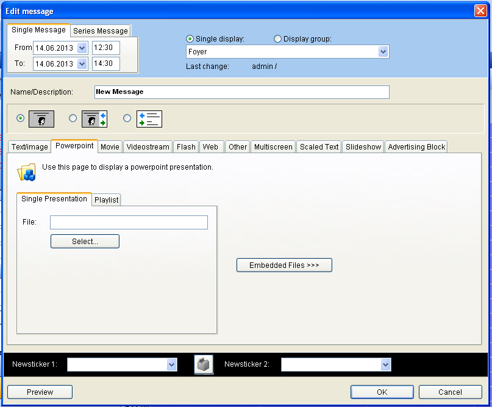Screen dimensions: 492x407
Task: Click the folder icon on the Powerpoint page
Action: coord(26,172)
